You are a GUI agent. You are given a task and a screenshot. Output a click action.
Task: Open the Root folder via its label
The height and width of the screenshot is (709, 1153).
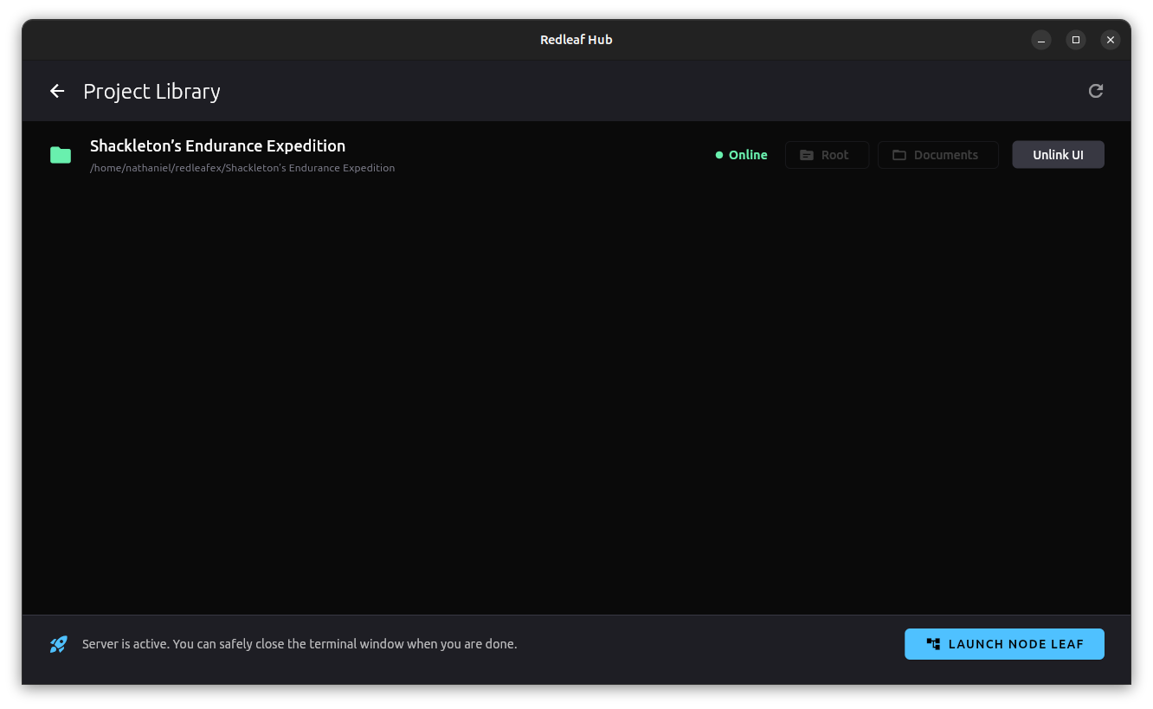coord(834,155)
